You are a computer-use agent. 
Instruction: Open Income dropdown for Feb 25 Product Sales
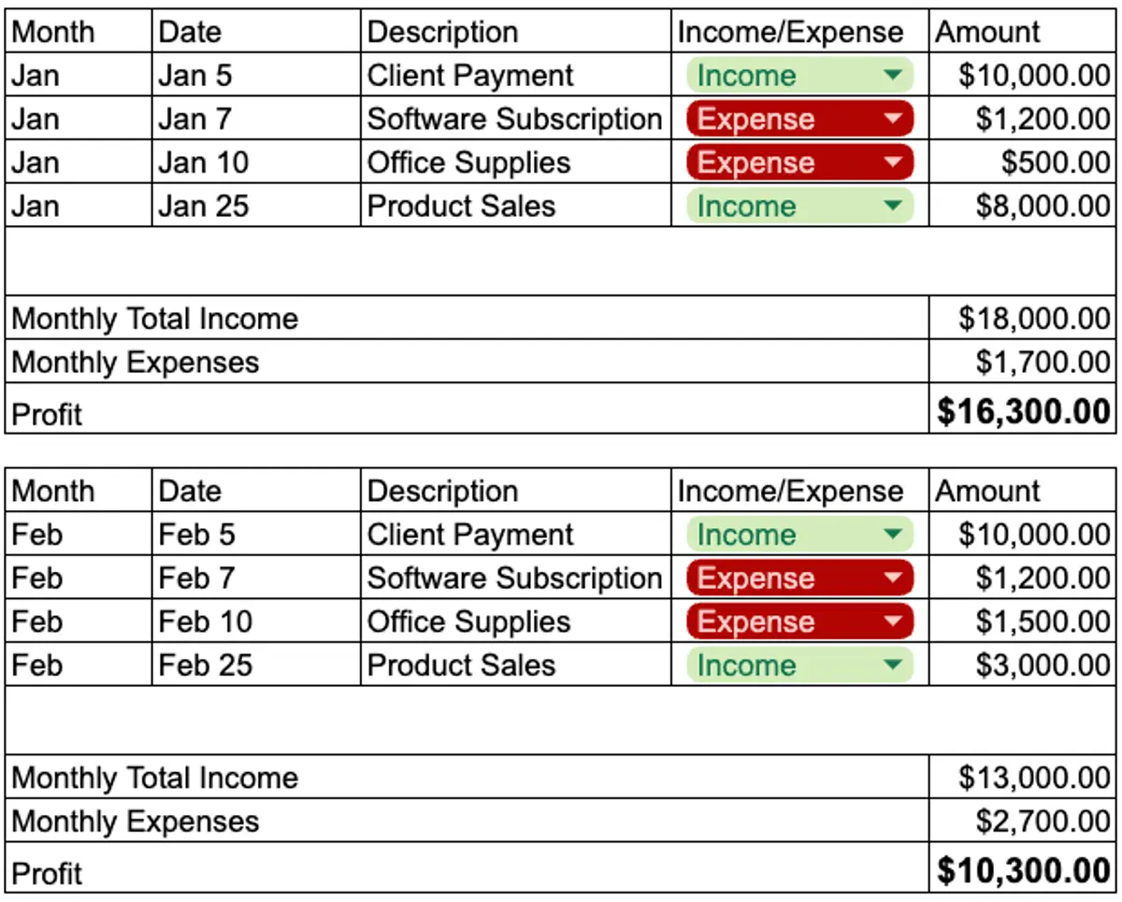click(799, 665)
